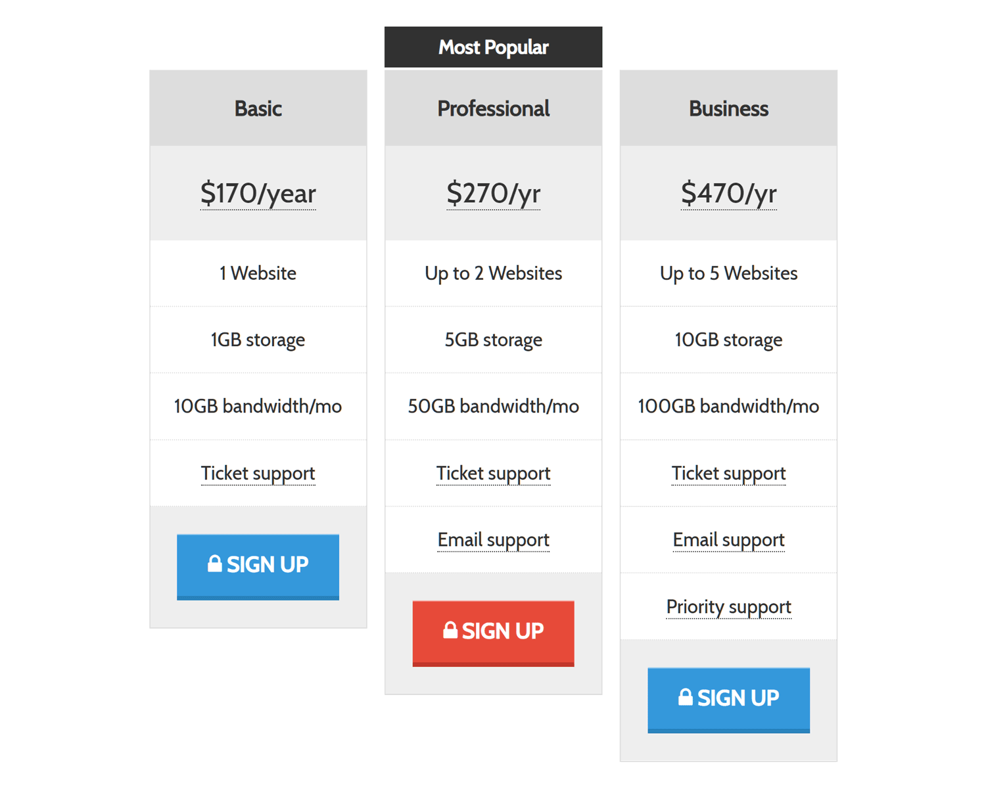Click the $470/yr price text
Viewport: 986px width, 791px height.
point(728,194)
